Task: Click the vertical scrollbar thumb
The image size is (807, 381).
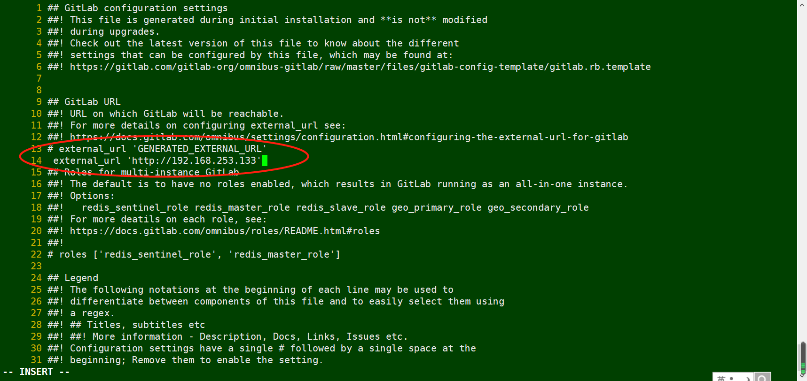Action: [803, 358]
